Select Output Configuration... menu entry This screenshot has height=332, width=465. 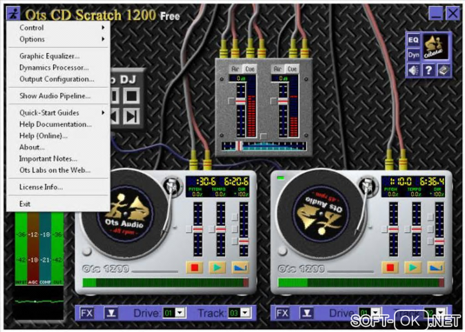[x=58, y=79]
